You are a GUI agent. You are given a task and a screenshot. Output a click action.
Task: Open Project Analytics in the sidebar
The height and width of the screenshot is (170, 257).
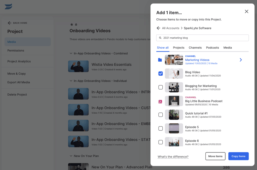[19, 61]
